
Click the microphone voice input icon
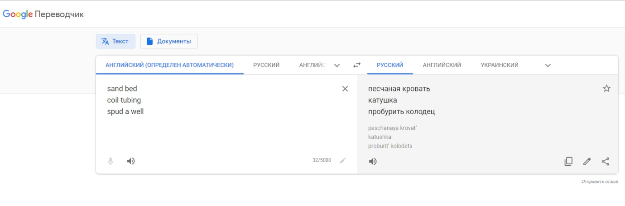(x=111, y=161)
